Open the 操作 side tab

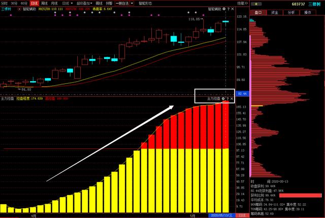tap(308, 12)
